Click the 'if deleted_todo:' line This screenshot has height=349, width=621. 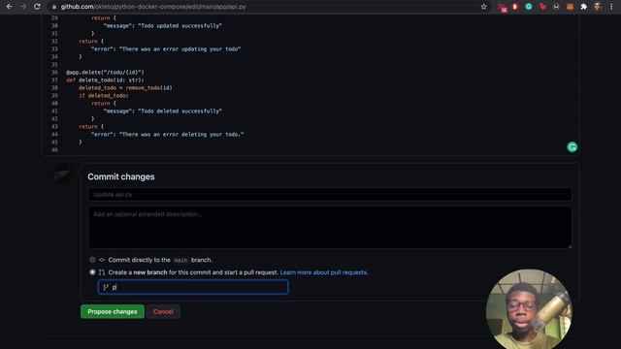click(x=104, y=96)
